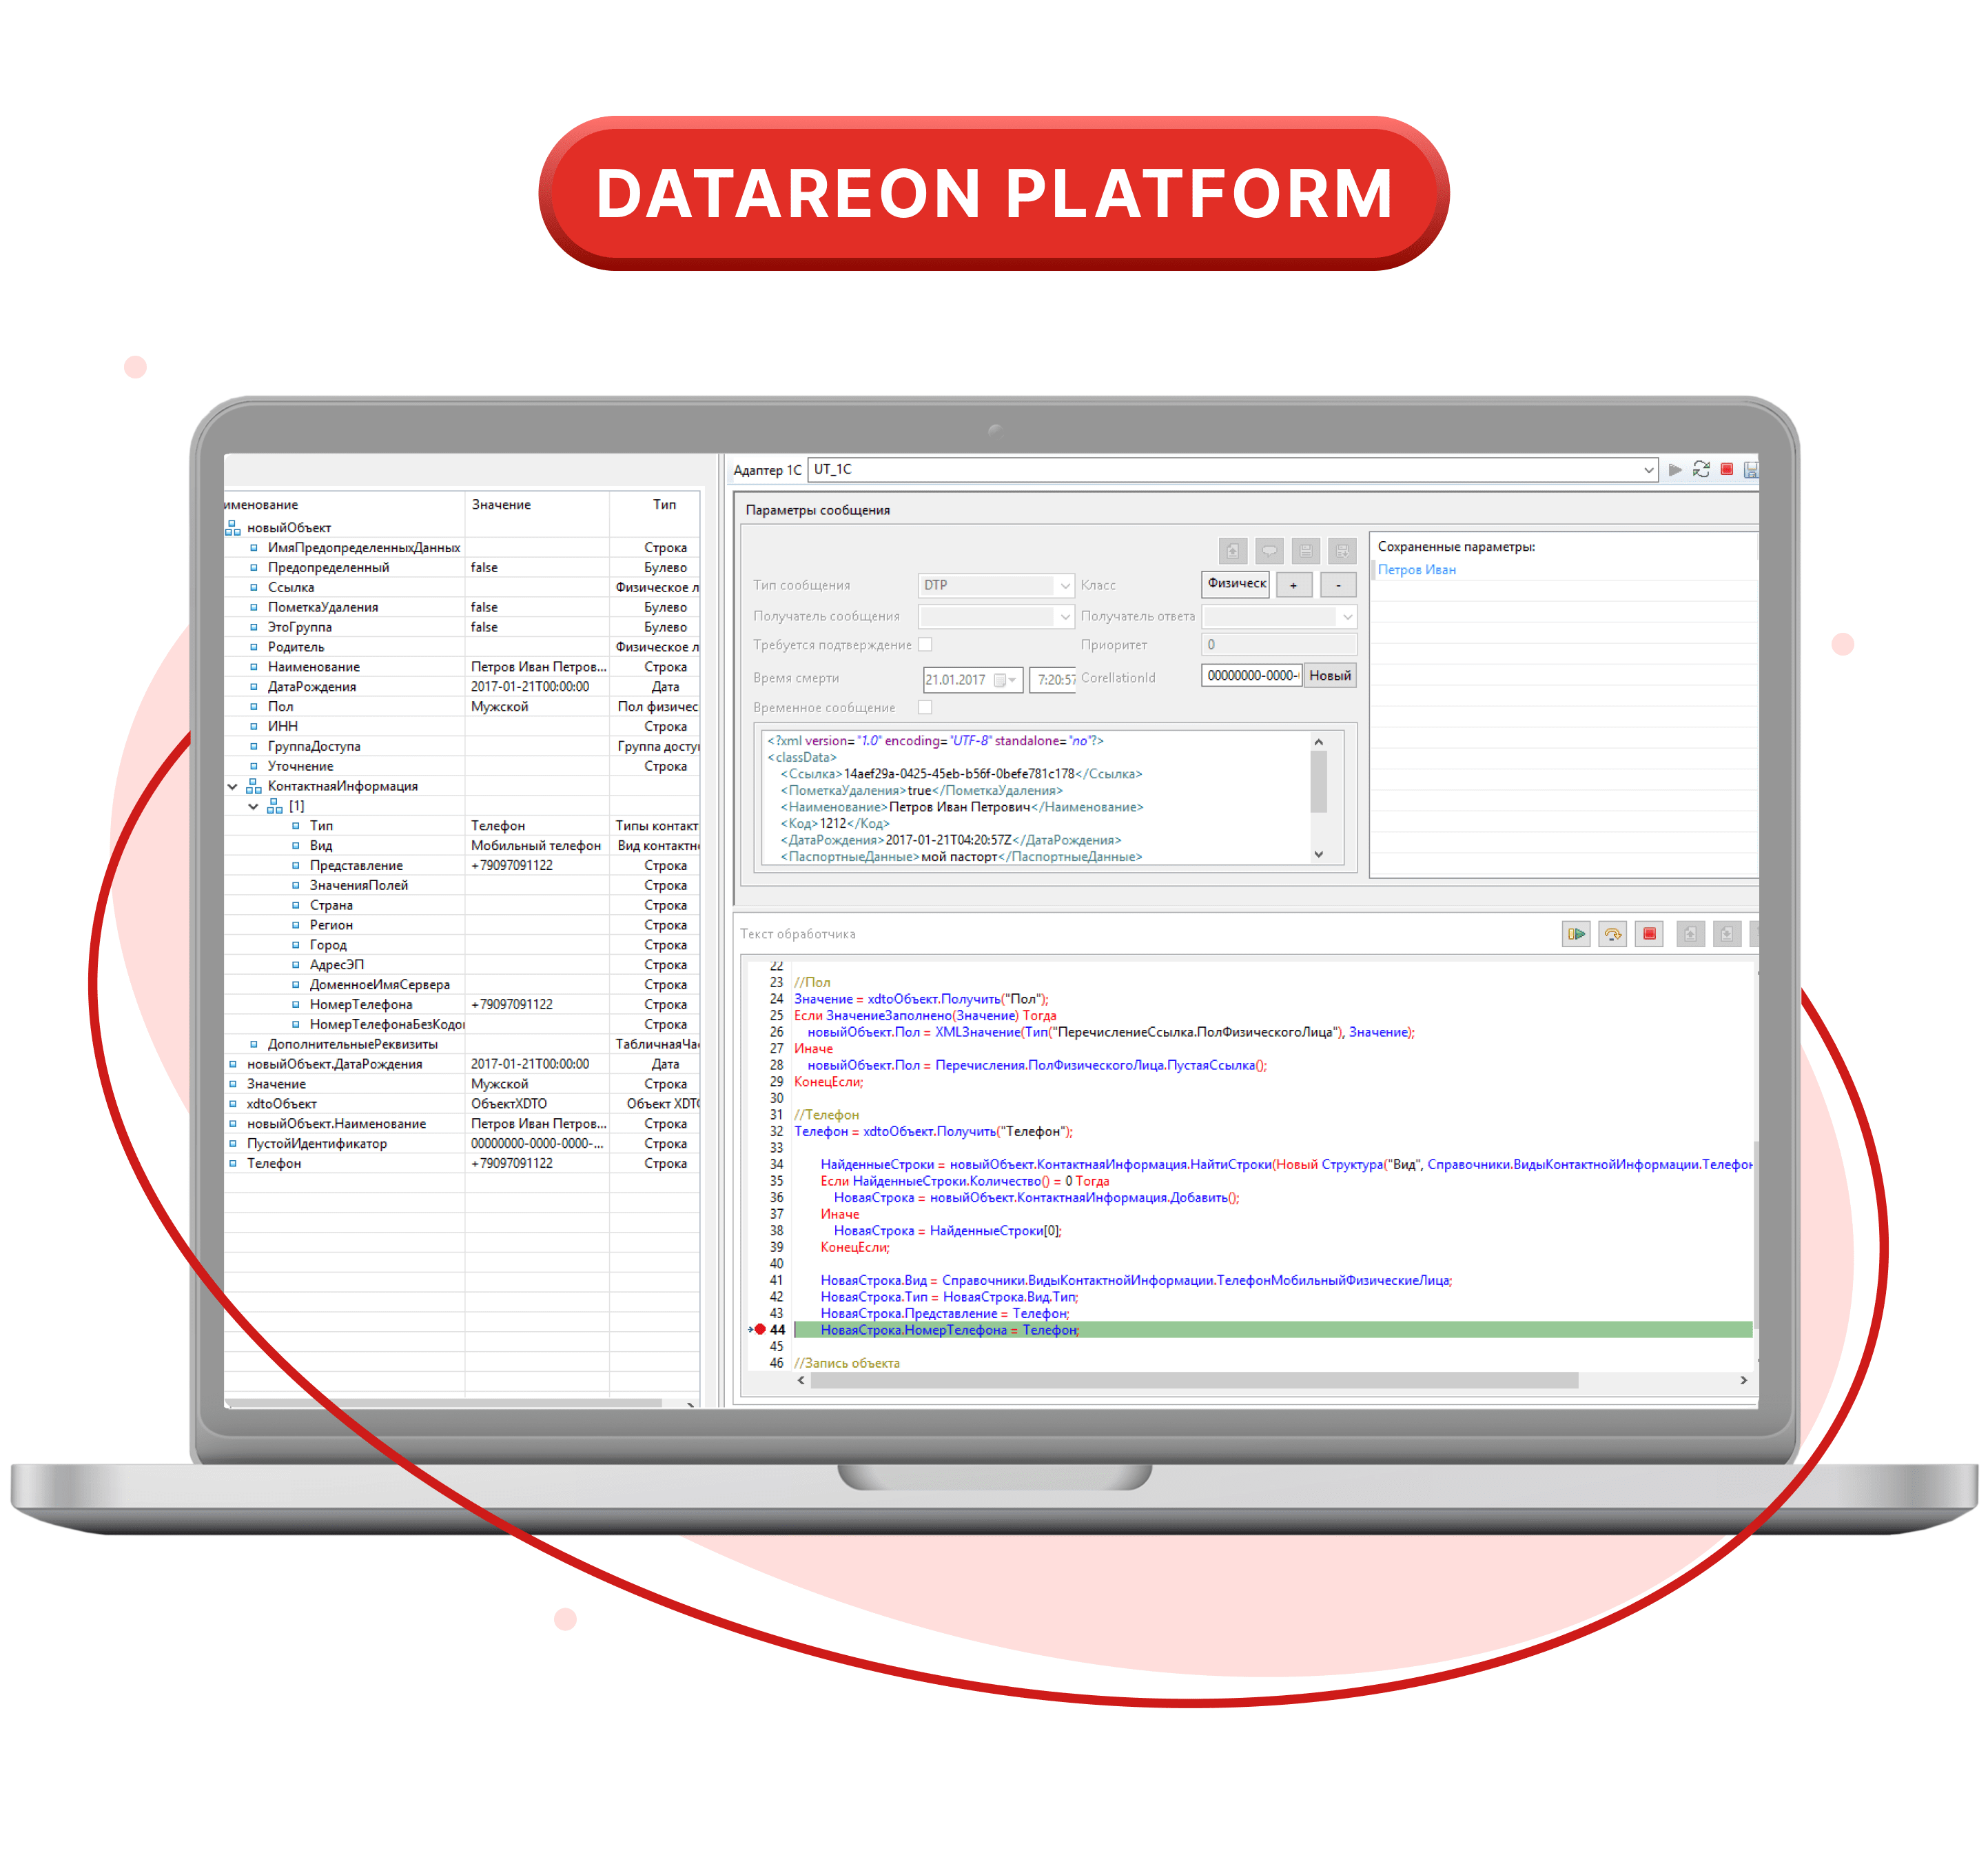This screenshot has width=1988, height=1853.
Task: Select the ПометкаУдаления row
Action: coord(462,607)
